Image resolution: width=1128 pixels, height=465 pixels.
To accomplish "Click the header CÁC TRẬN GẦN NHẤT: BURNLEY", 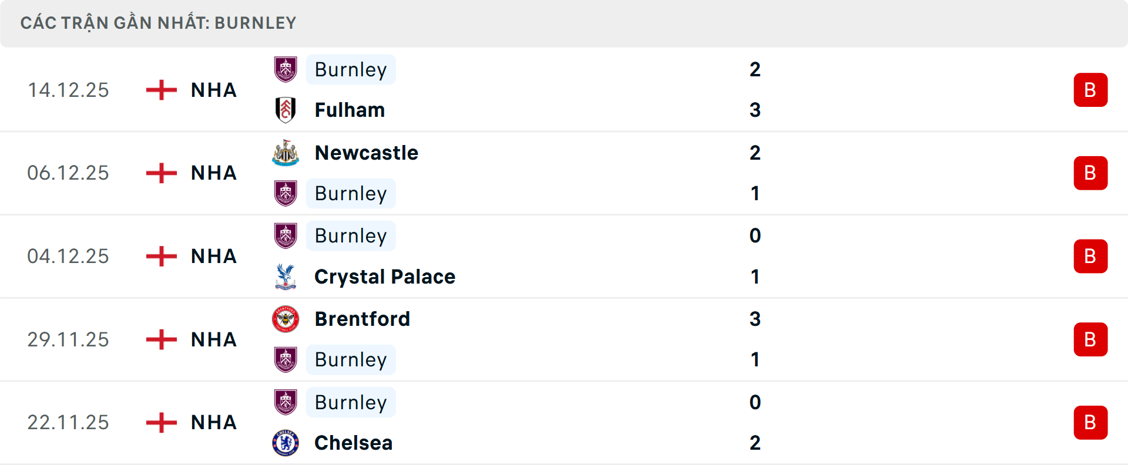I will (157, 22).
